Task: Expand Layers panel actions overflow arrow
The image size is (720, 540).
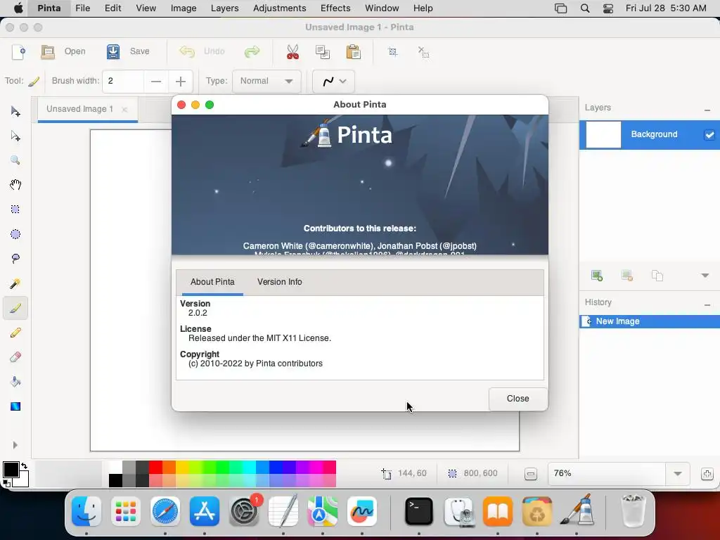Action: click(705, 276)
